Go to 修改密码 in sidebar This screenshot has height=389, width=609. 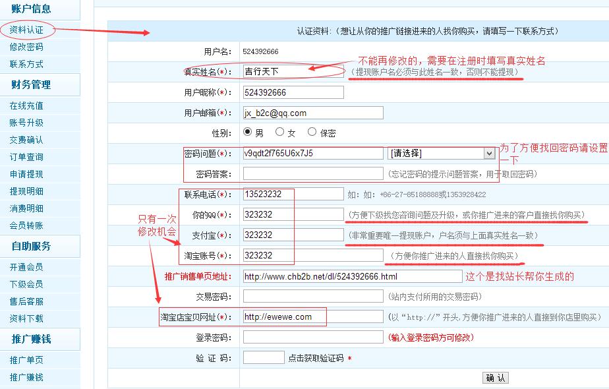coord(26,47)
